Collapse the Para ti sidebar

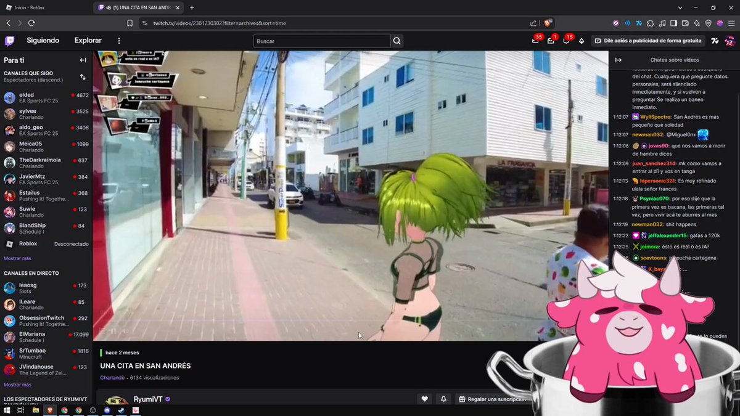[83, 60]
